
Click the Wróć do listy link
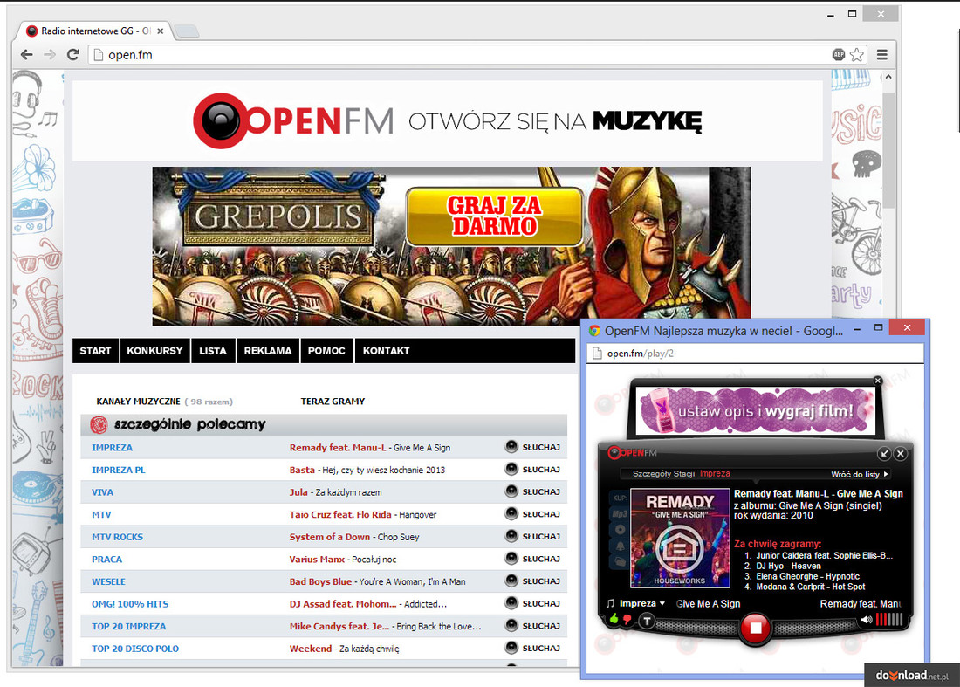click(859, 474)
